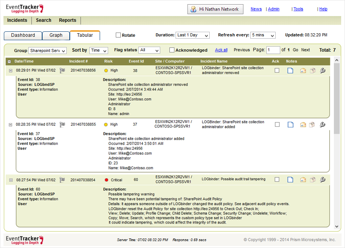This screenshot has width=345, height=248.
Task: Click the wrench icon for incident 201407038855
Action: (322, 124)
